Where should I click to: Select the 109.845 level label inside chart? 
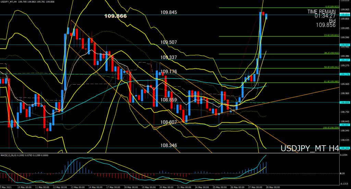point(169,12)
